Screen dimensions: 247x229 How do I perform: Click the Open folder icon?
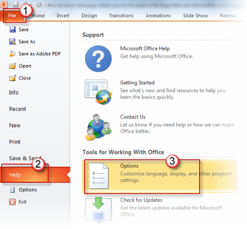click(12, 66)
